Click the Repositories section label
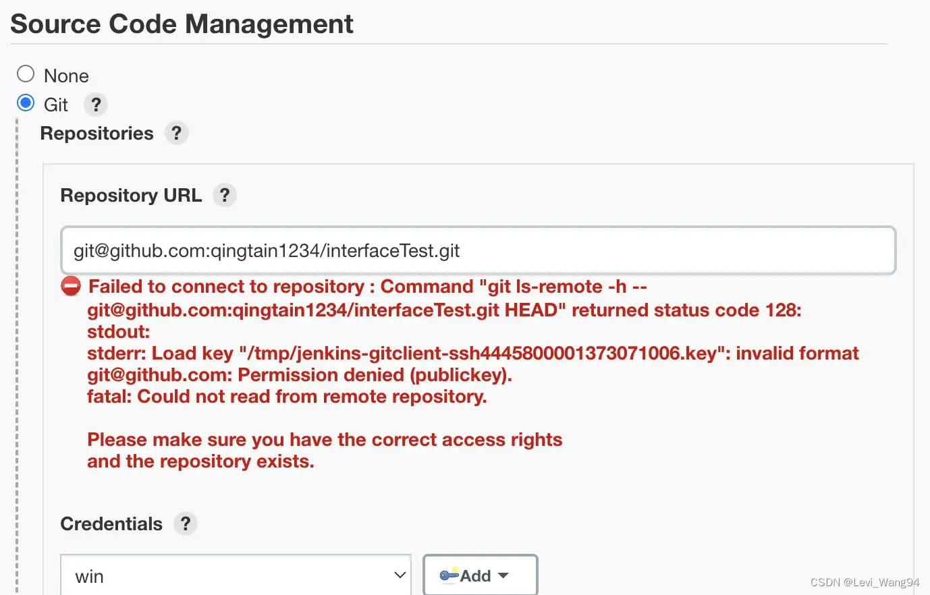The height and width of the screenshot is (595, 930). click(97, 133)
